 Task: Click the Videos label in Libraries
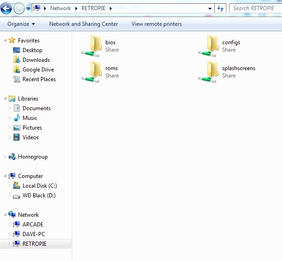30,137
